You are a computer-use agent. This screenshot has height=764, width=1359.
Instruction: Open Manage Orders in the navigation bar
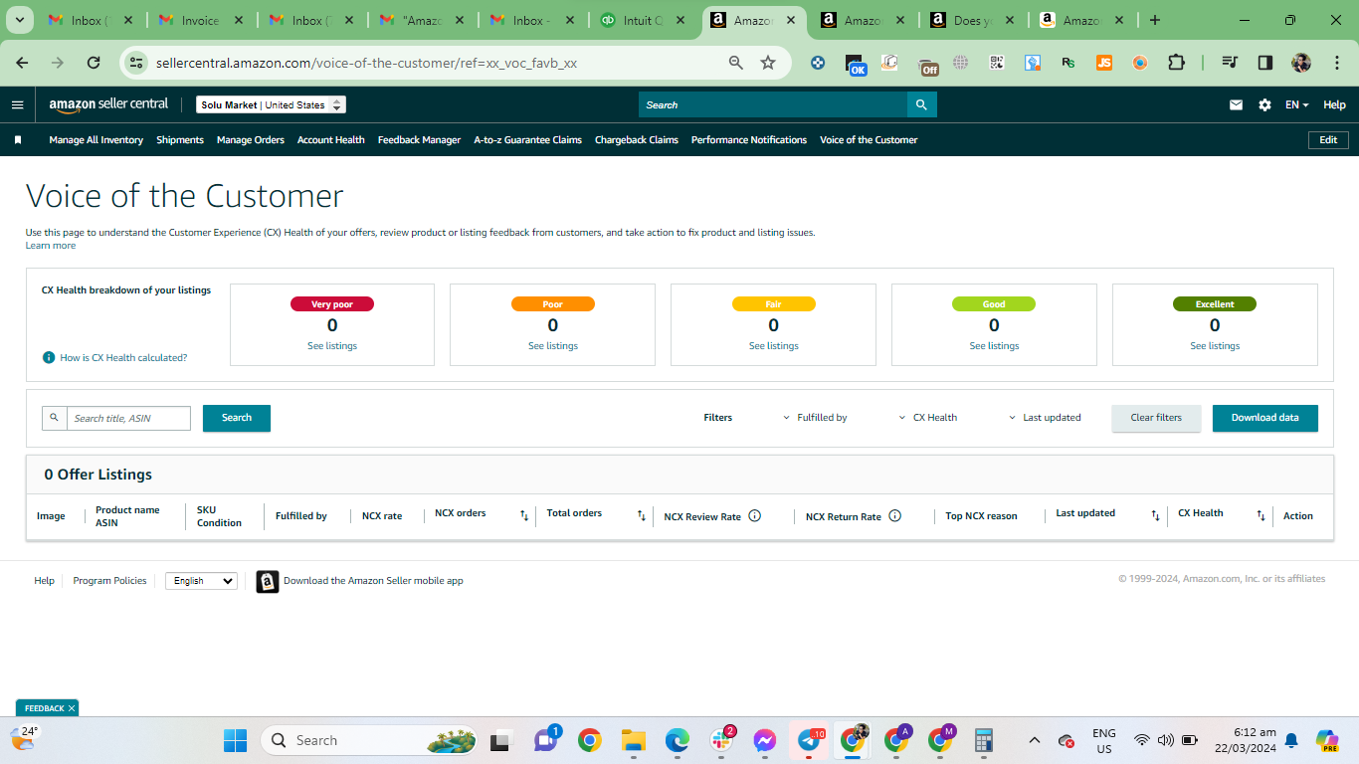251,140
